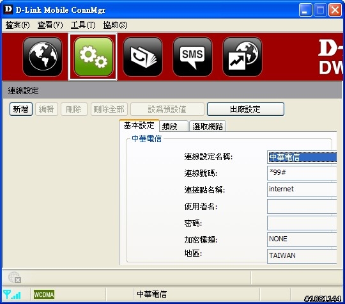Click the 連接點名稱: label
The height and width of the screenshot is (304, 345).
(204, 190)
